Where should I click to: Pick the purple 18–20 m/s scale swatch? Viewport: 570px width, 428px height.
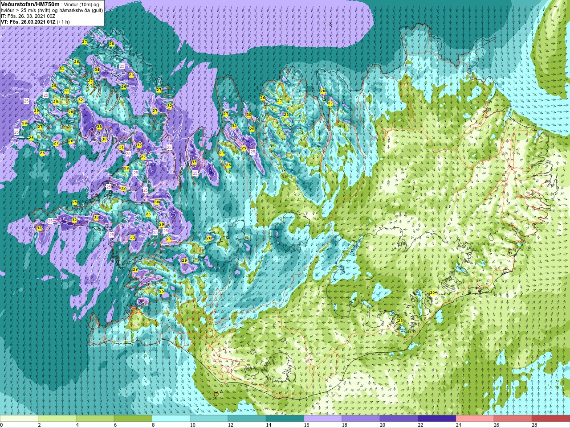pyautogui.click(x=361, y=419)
